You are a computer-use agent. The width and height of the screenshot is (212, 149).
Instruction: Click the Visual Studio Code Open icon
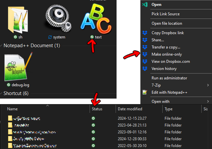pos(145,5)
